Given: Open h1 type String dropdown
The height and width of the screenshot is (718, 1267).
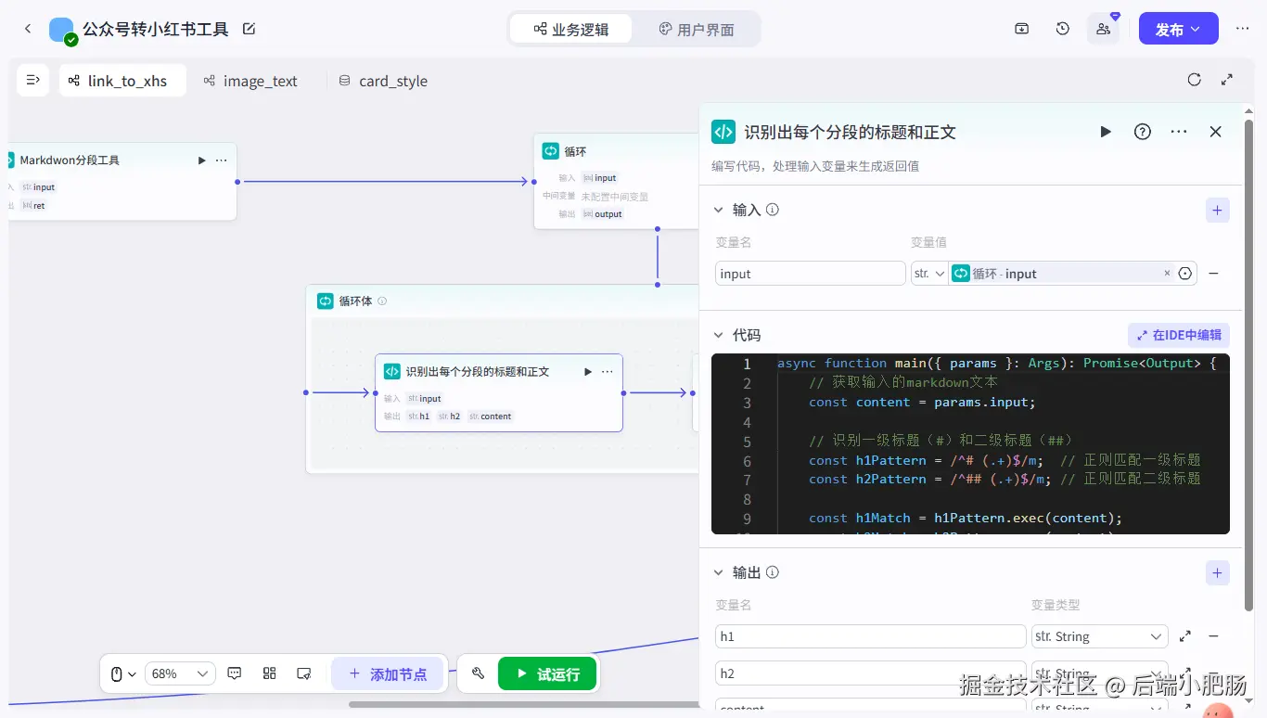Looking at the screenshot, I should point(1099,636).
